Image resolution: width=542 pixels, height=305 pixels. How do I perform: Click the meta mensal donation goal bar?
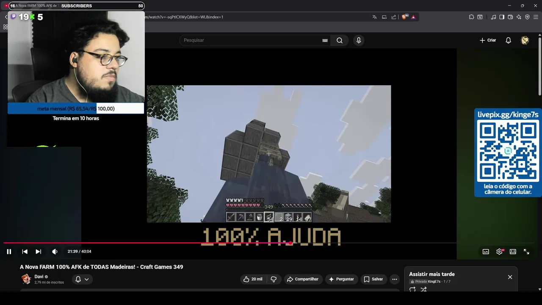point(76,109)
